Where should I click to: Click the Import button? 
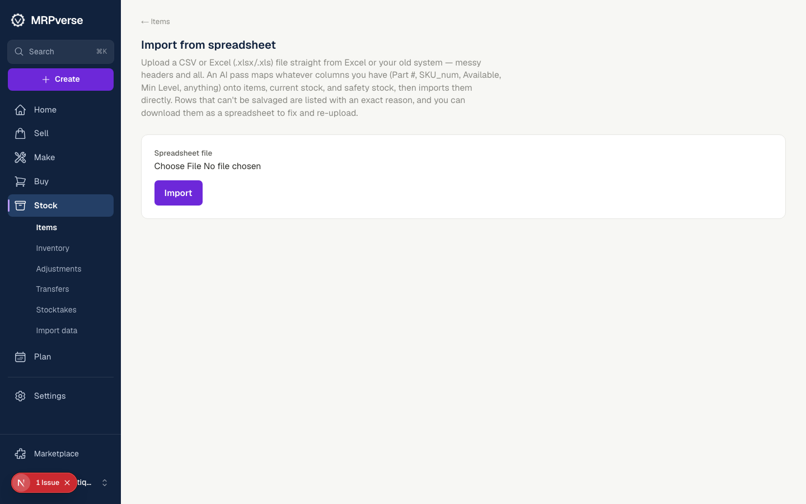[179, 193]
